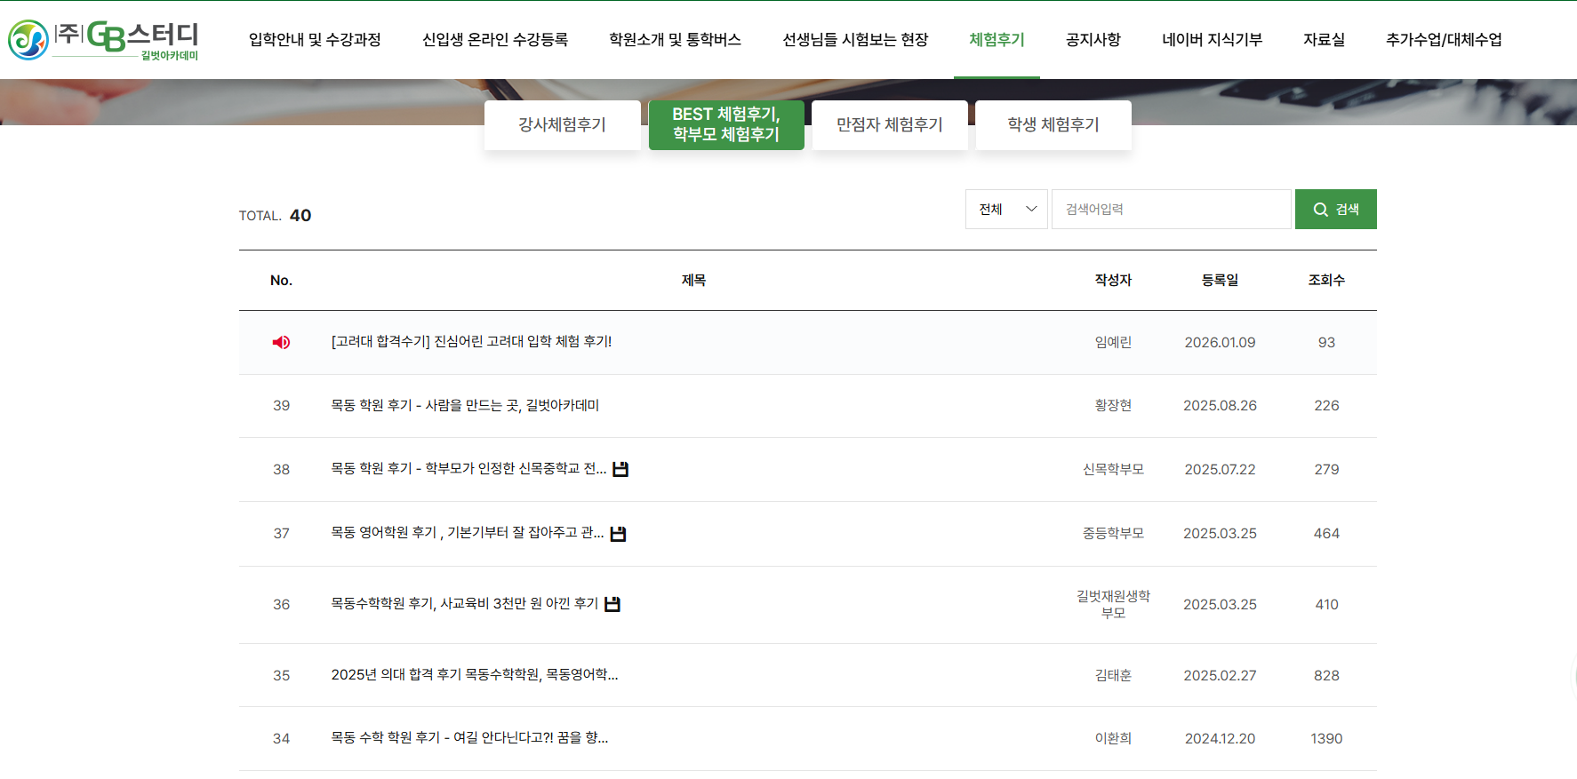Open the 2025년 의대 합격 후기 post

coord(474,675)
